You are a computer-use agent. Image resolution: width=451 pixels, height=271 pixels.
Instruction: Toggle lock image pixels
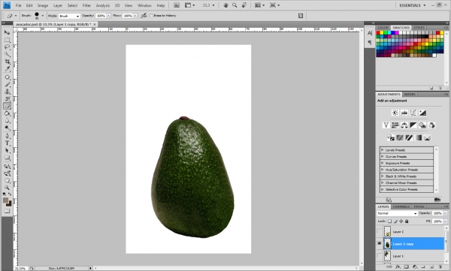tap(395, 221)
